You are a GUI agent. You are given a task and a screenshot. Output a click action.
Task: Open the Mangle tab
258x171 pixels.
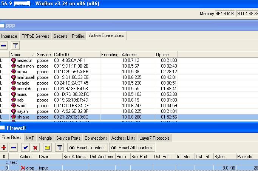click(45, 138)
